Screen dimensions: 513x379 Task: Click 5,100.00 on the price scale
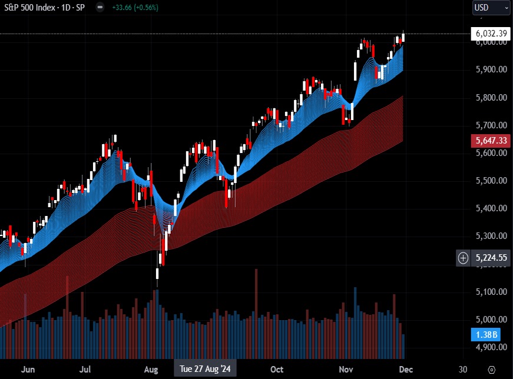(491, 292)
